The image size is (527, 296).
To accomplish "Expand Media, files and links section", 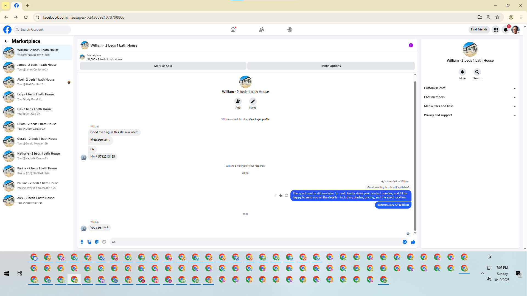I will (x=470, y=106).
